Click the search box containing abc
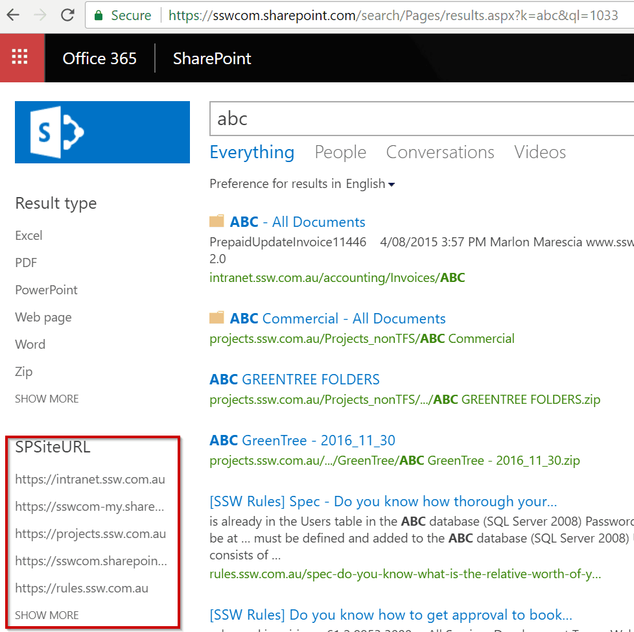 point(421,119)
